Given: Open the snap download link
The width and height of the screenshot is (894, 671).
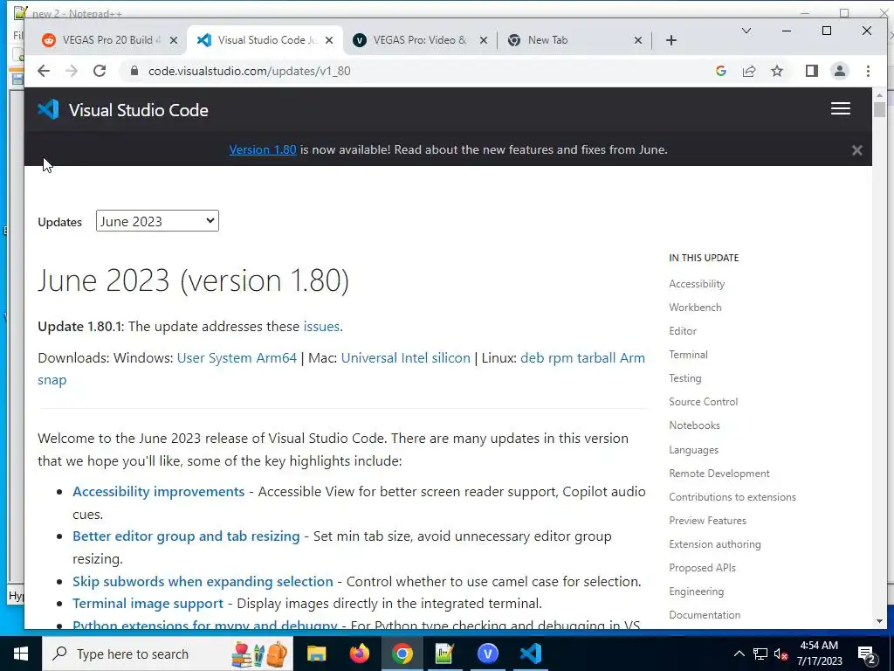Looking at the screenshot, I should pyautogui.click(x=52, y=380).
